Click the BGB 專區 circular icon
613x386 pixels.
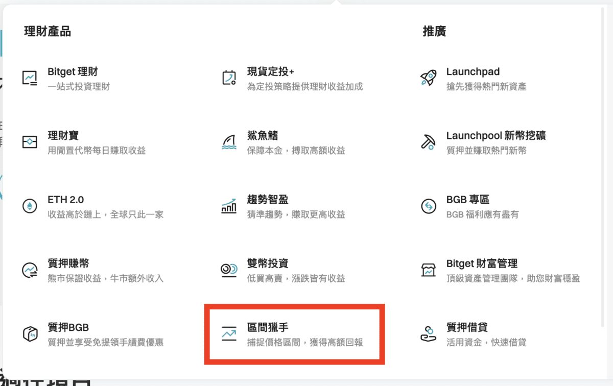tap(428, 206)
